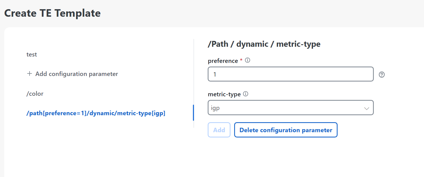Click the blue selected-item indicator bar
The image size is (424, 177).
(193, 113)
